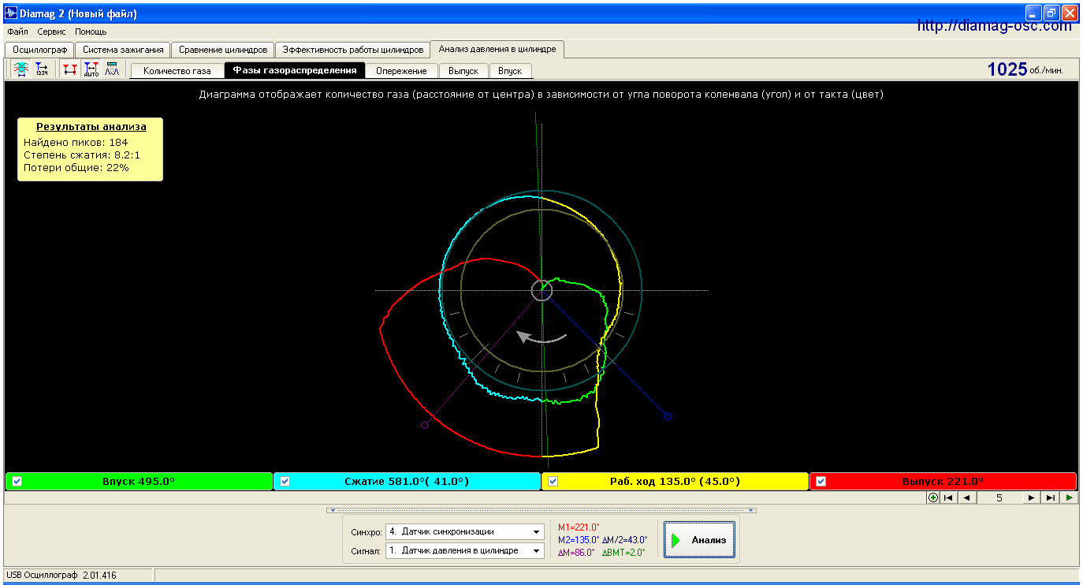Click USB Осциллограф 2.01.416 status text
Image resolution: width=1083 pixels, height=585 pixels.
point(60,576)
